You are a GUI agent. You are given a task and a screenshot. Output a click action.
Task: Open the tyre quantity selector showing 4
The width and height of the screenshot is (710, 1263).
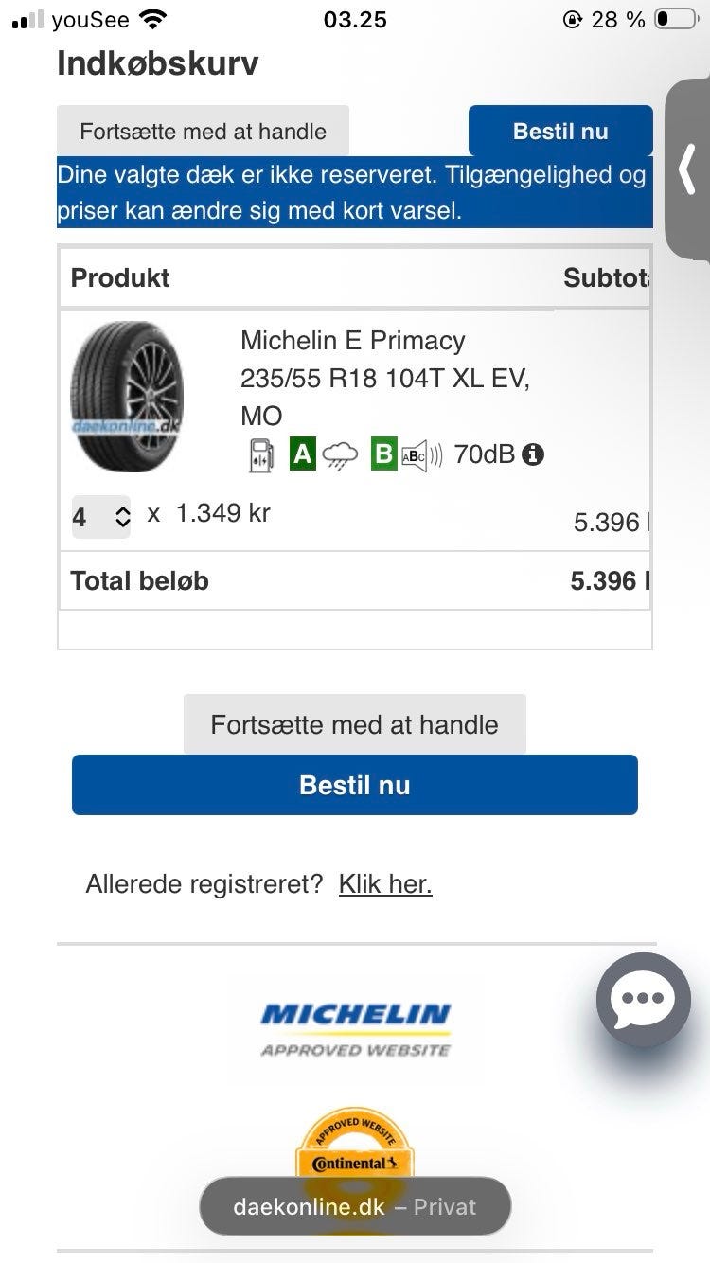point(100,516)
